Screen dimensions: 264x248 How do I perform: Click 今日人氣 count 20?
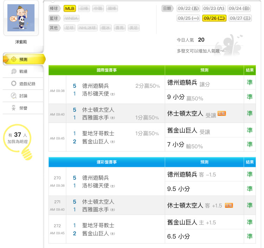[201, 40]
